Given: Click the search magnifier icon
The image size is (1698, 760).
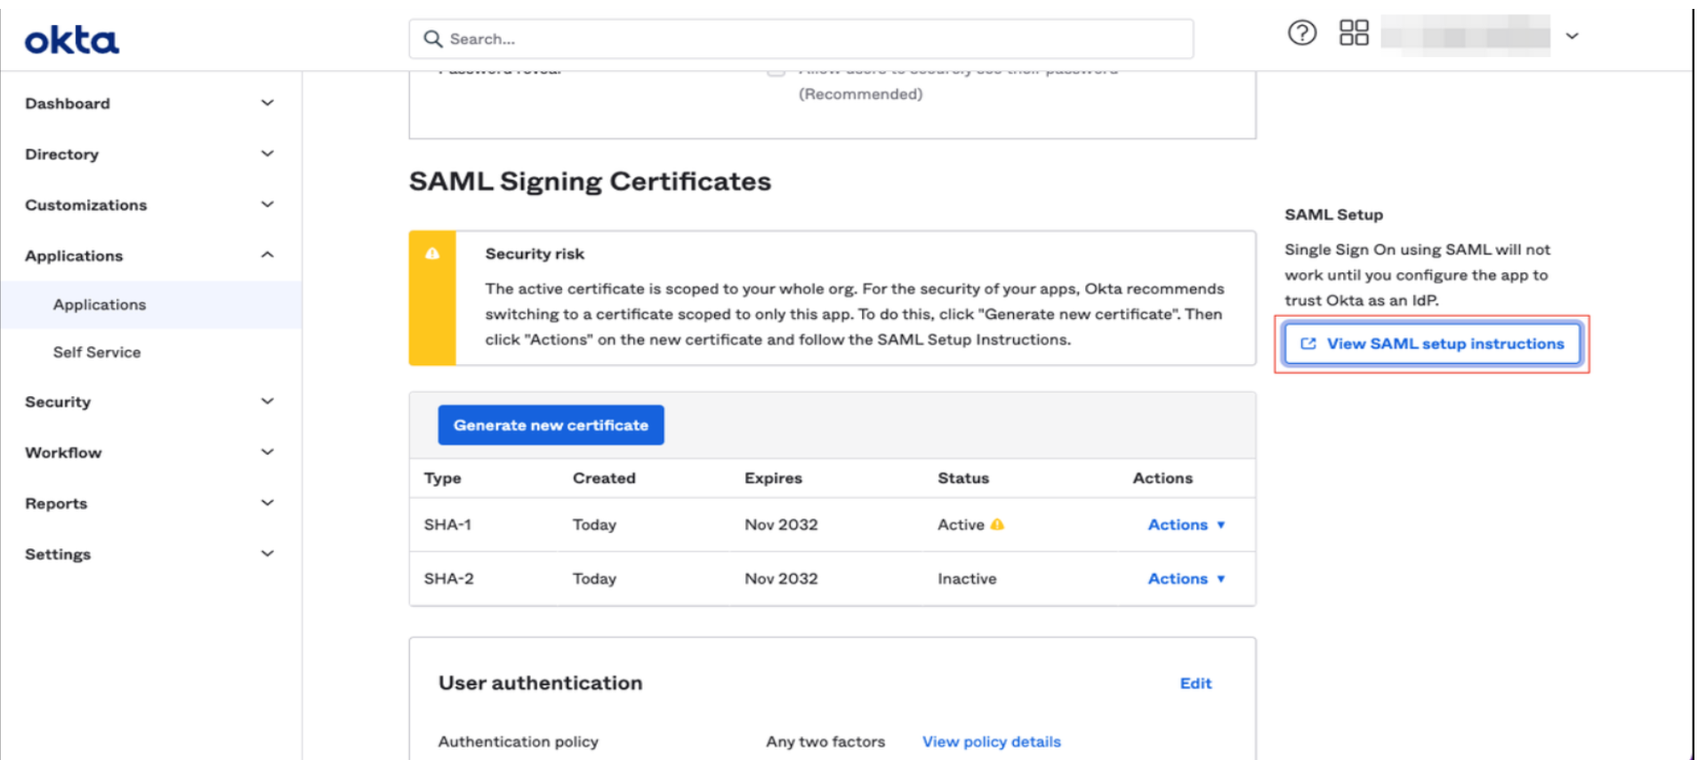Looking at the screenshot, I should pos(432,38).
